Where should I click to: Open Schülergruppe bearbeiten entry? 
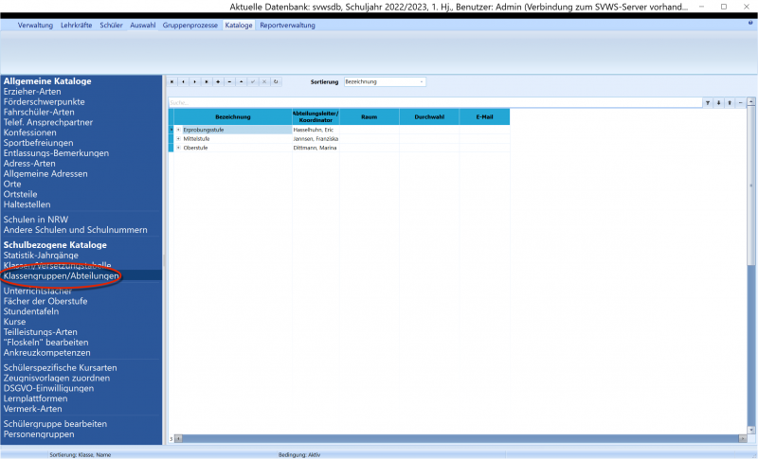(55, 424)
